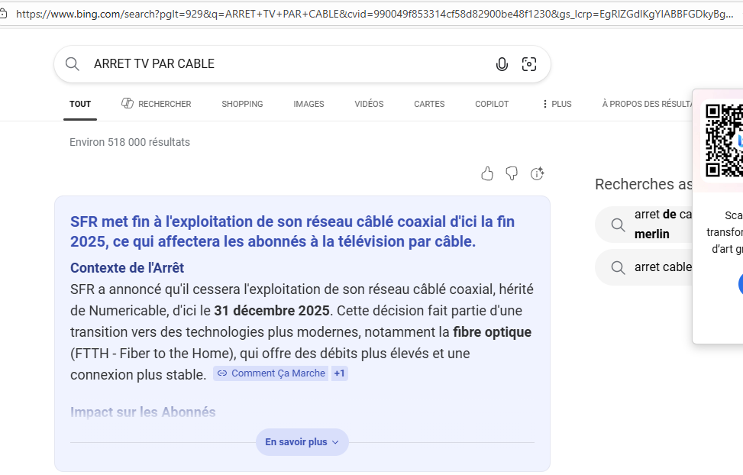Open the 'Comment Ça Marche' source link
Image resolution: width=743 pixels, height=475 pixels.
pyautogui.click(x=277, y=373)
